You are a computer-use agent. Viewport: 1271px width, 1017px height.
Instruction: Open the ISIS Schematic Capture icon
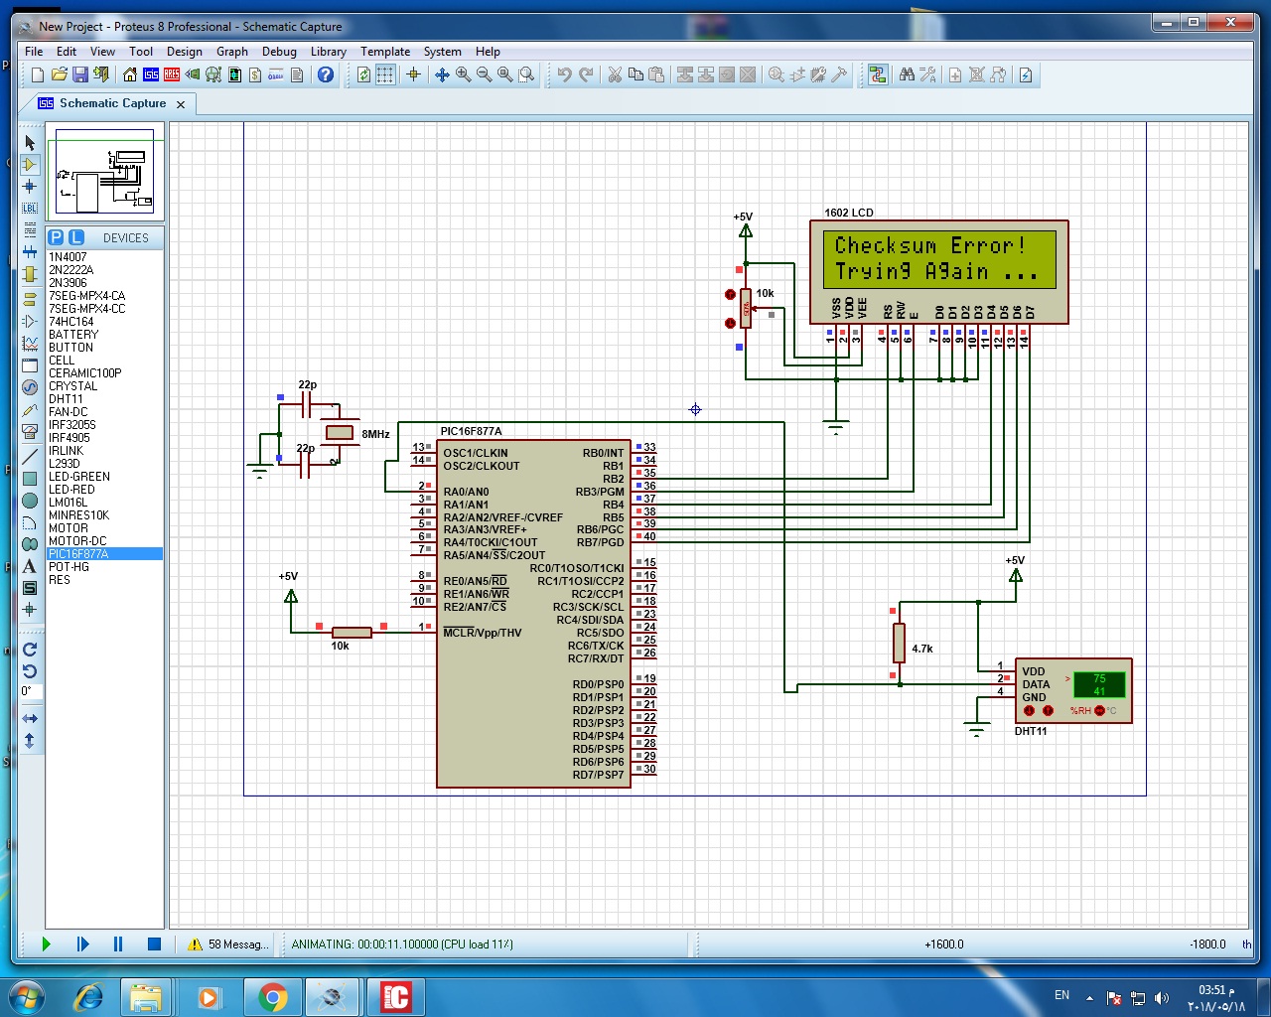tap(151, 74)
